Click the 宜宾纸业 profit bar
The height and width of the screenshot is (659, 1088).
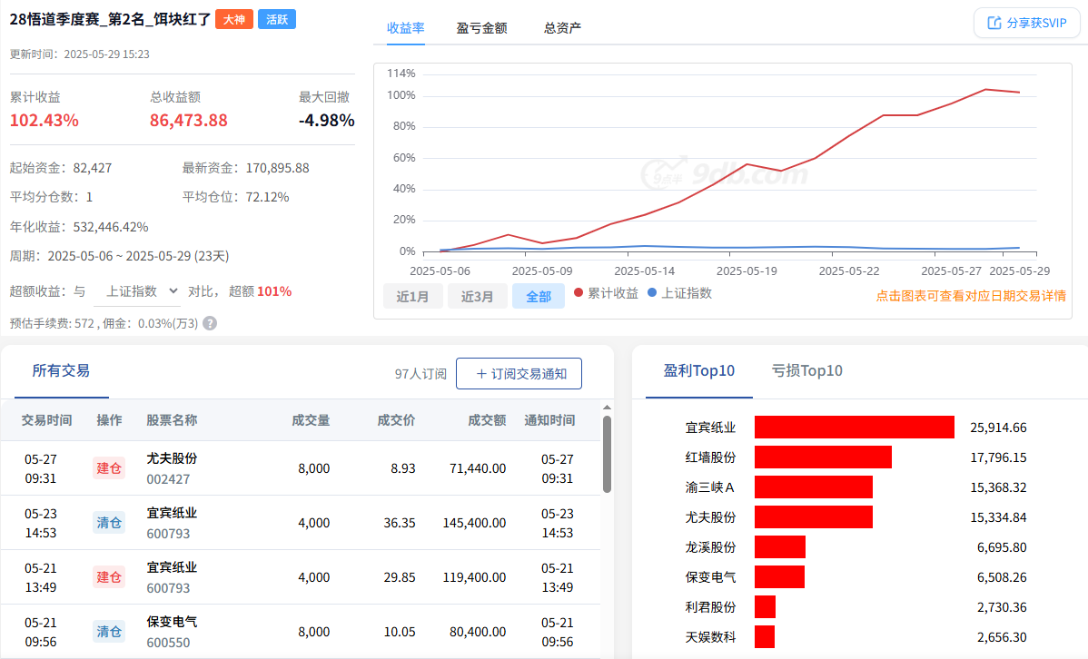pos(855,428)
